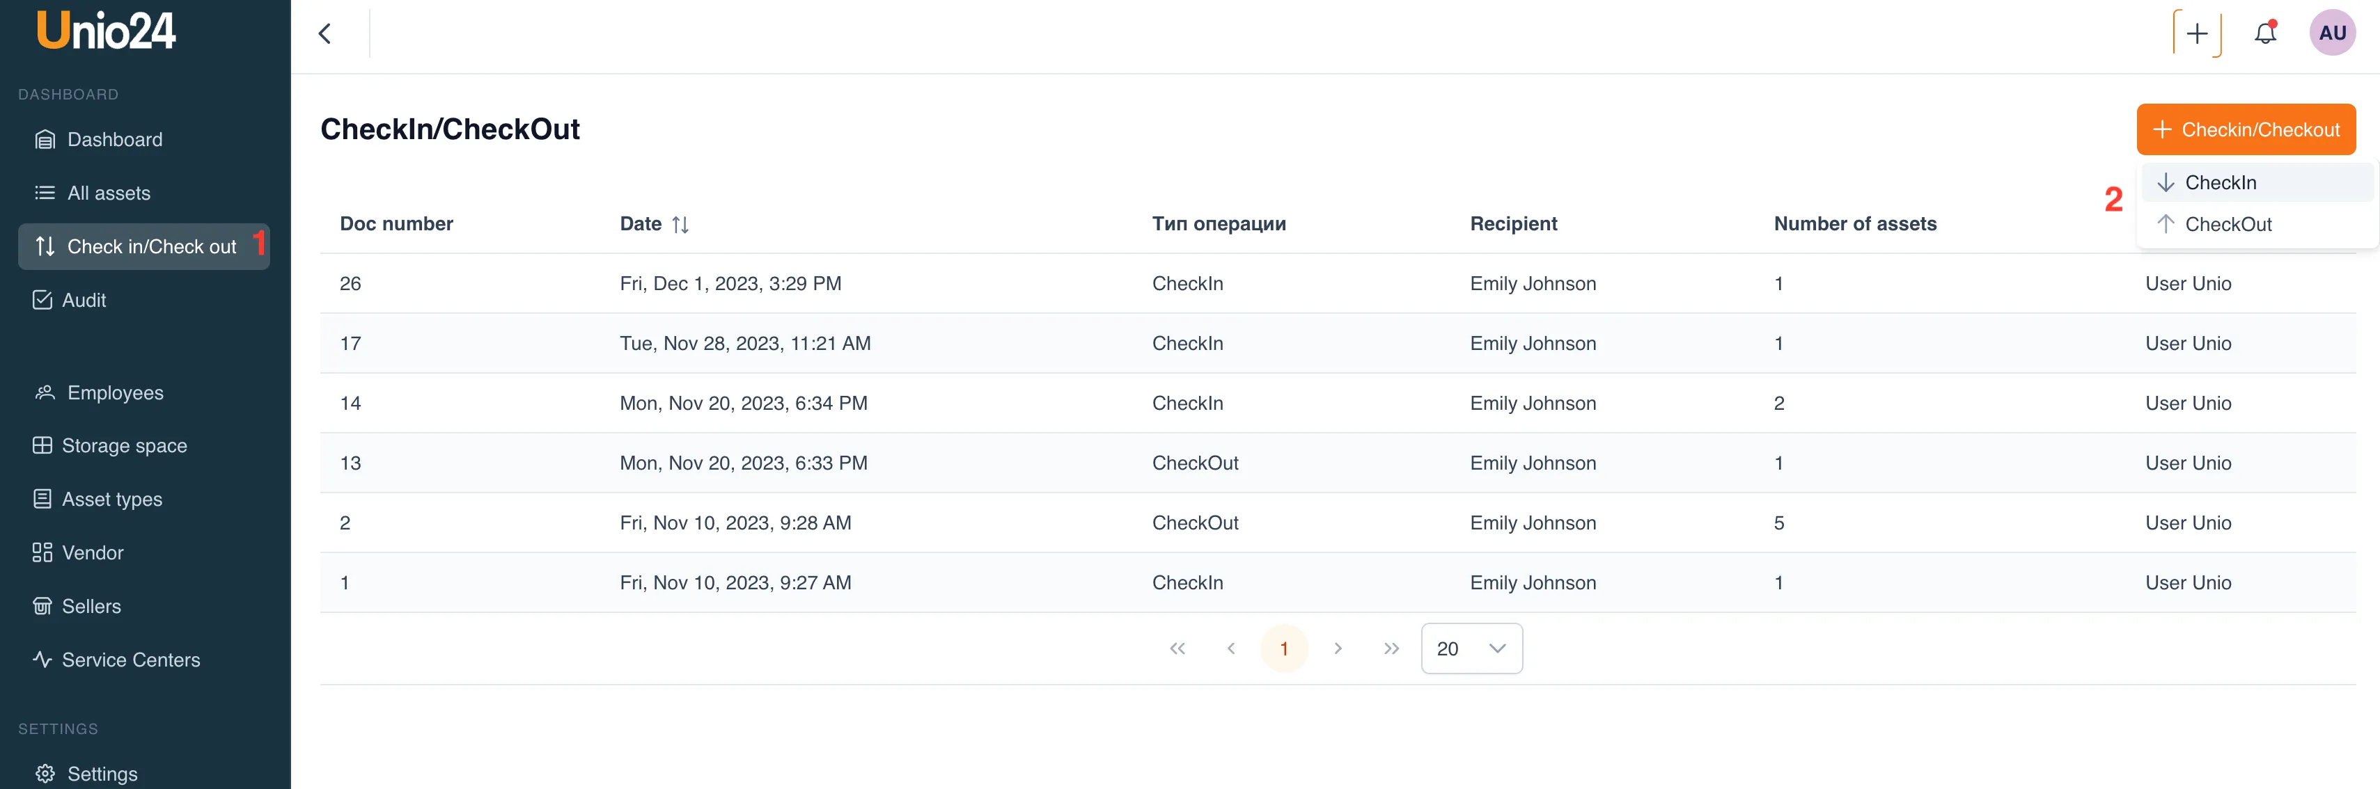Open Dashboard from sidebar
This screenshot has height=789, width=2380.
point(115,139)
